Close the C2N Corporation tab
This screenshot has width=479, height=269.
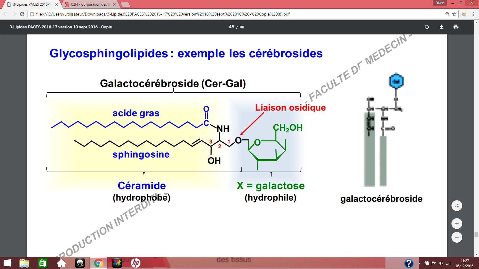pyautogui.click(x=114, y=4)
